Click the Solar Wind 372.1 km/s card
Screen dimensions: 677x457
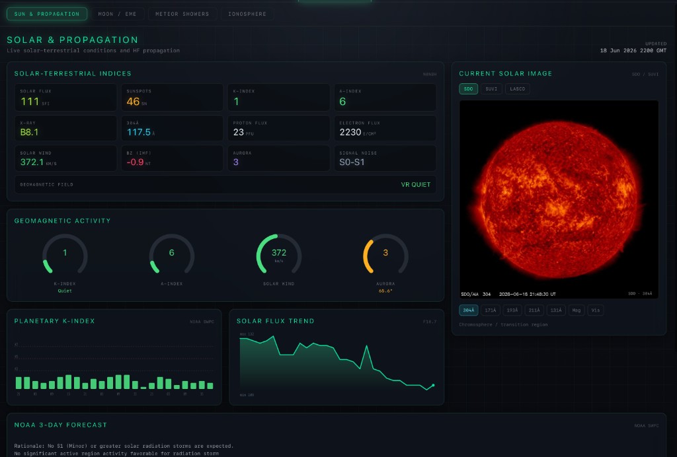click(x=65, y=158)
